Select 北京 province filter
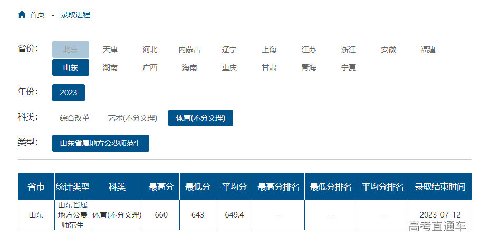Image resolution: width=481 pixels, height=247 pixels. point(71,50)
